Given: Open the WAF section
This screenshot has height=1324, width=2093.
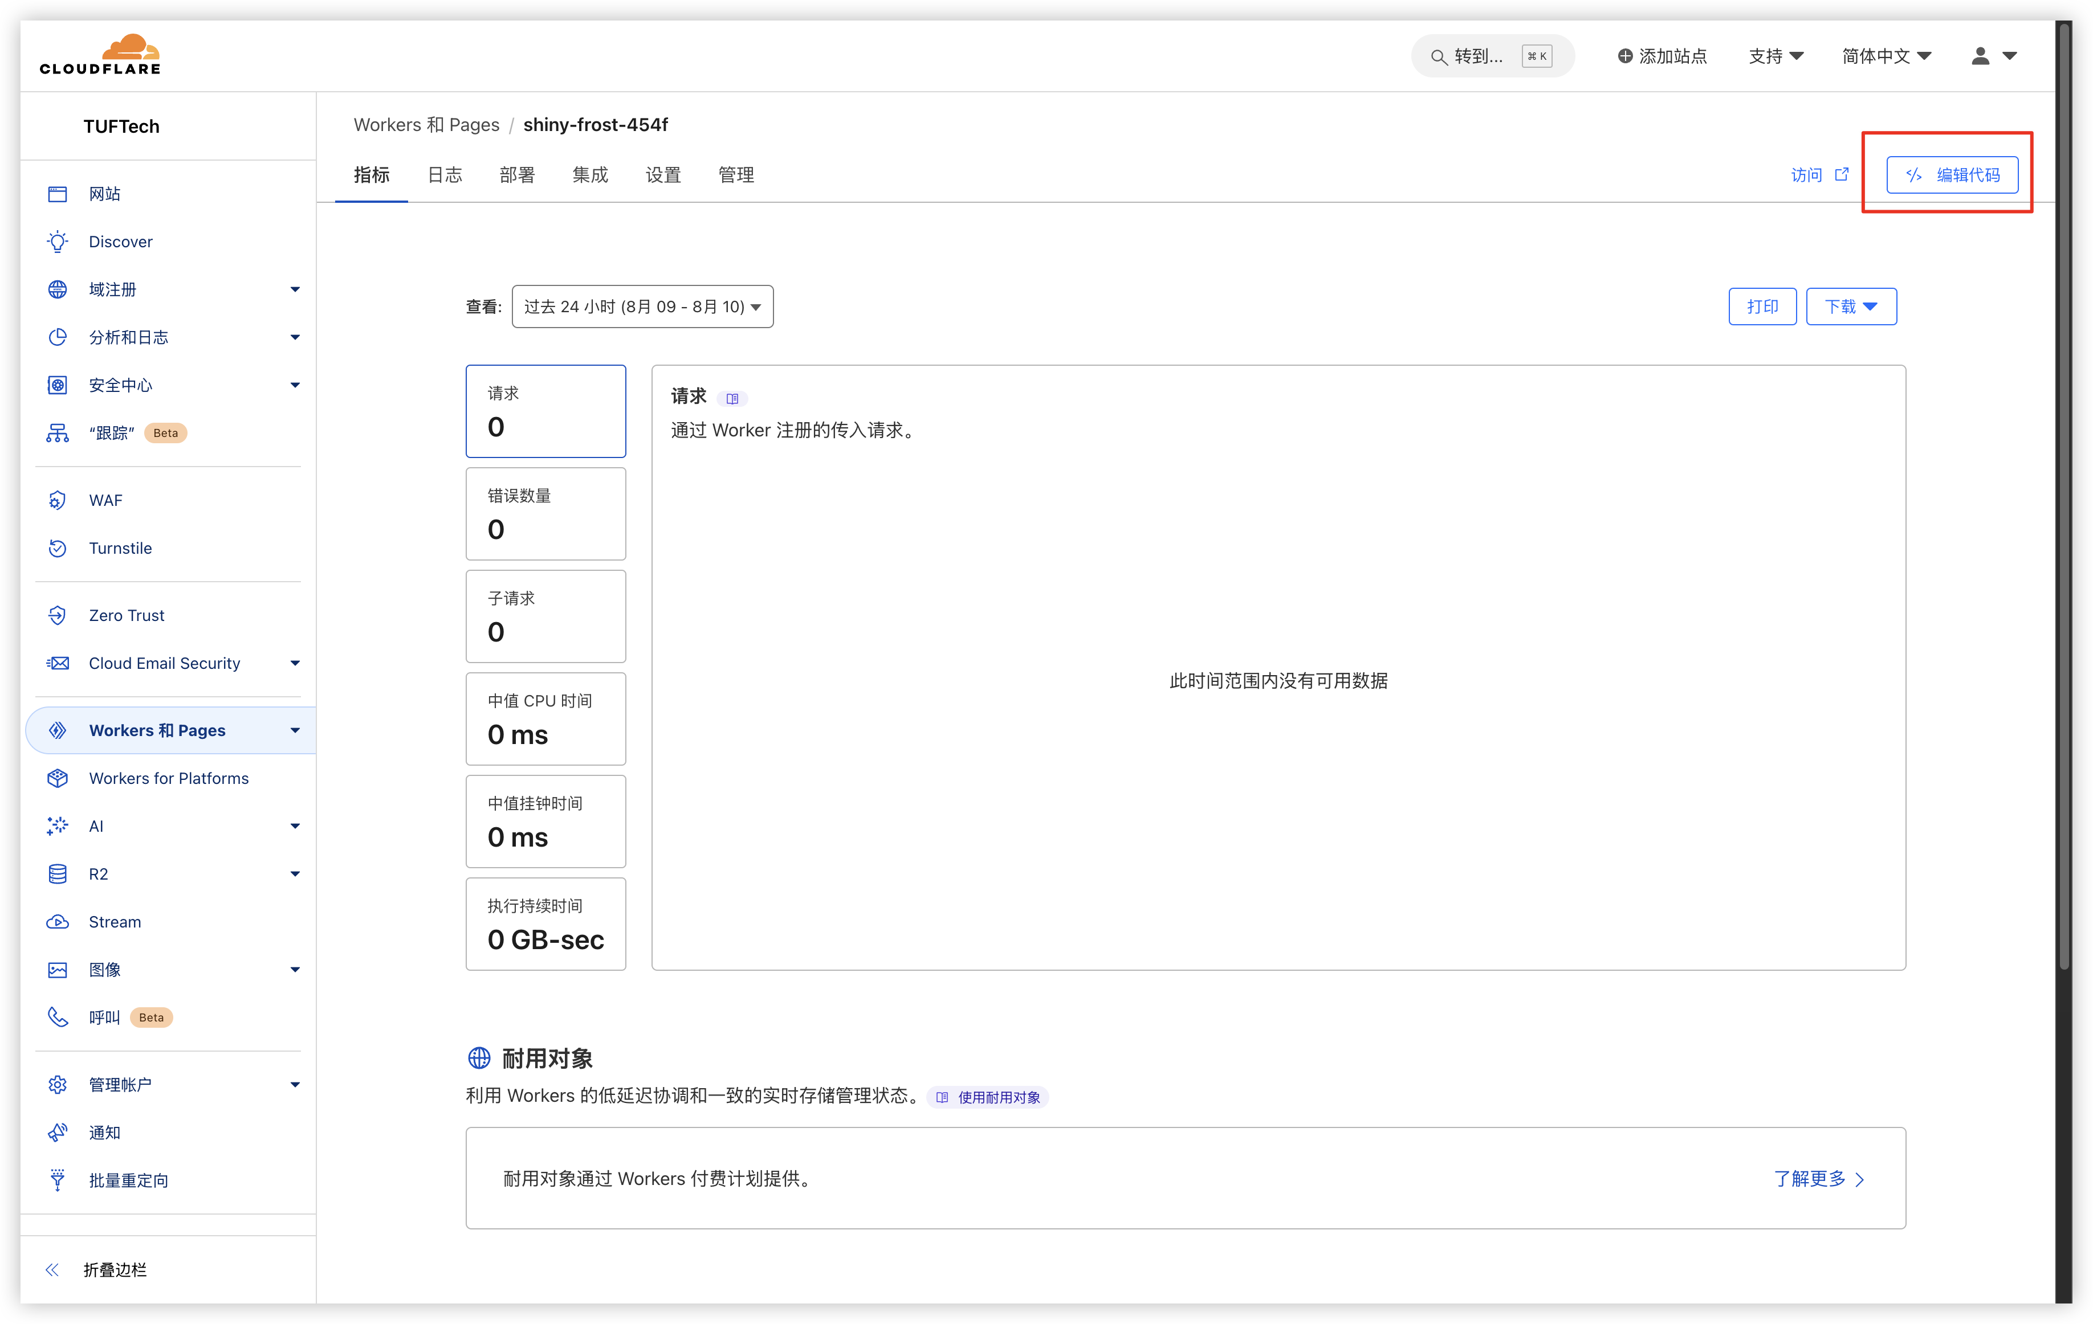Looking at the screenshot, I should tap(104, 500).
